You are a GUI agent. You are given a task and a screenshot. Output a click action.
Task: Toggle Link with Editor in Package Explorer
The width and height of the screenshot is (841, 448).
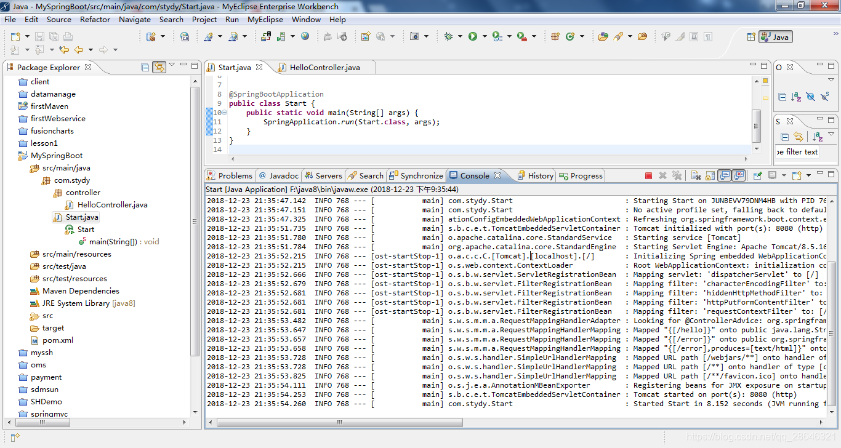click(159, 67)
